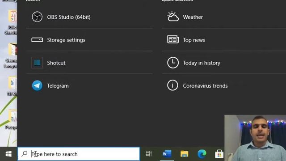Launch Microsoft Edge from the taskbar
The image size is (286, 161).
(202, 154)
